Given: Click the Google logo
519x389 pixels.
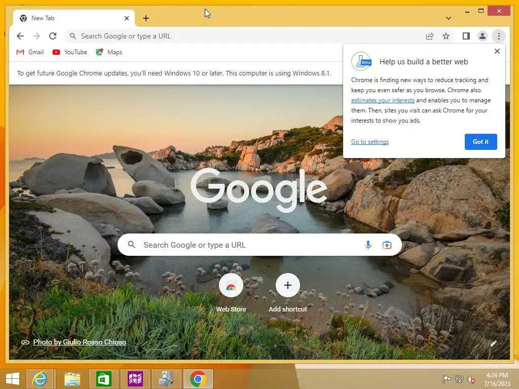Looking at the screenshot, I should pos(259,190).
